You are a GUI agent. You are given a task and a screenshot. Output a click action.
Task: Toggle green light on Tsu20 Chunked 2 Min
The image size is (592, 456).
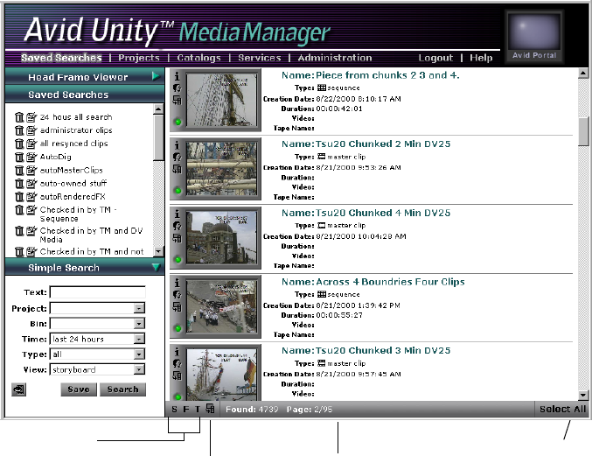[178, 191]
